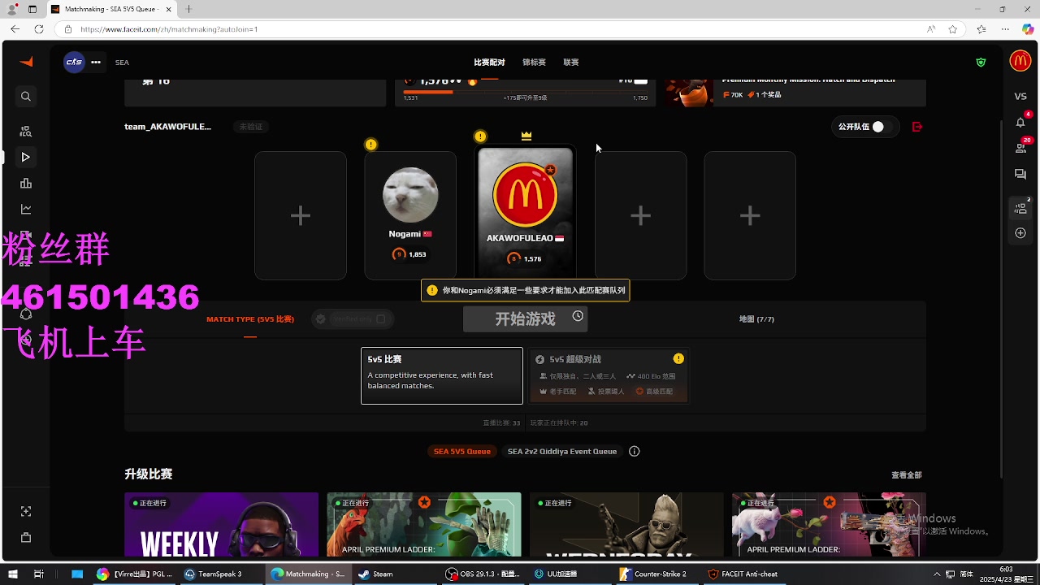Switch to the 锦标赛 tournaments tab
This screenshot has width=1040, height=585.
point(534,63)
